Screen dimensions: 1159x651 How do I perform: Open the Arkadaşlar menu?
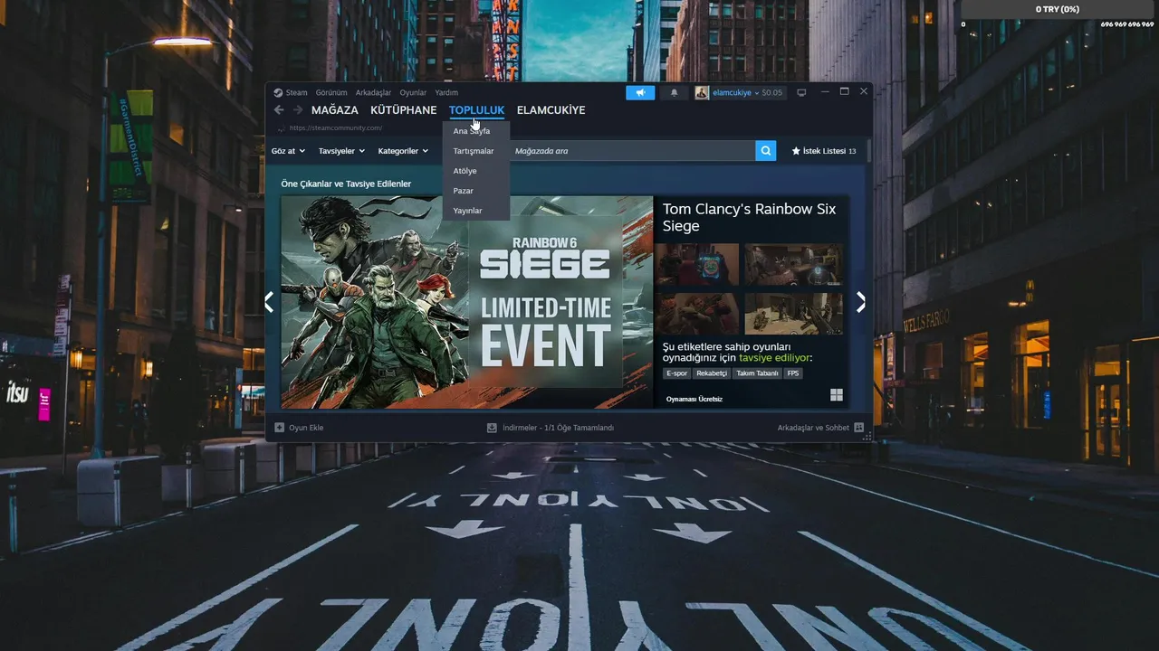coord(373,92)
